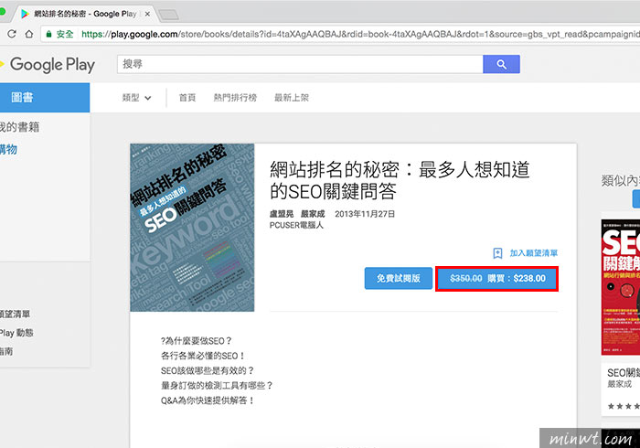Click the 加入願望清單 link
Screen dimensions: 640x448
[x=533, y=253]
